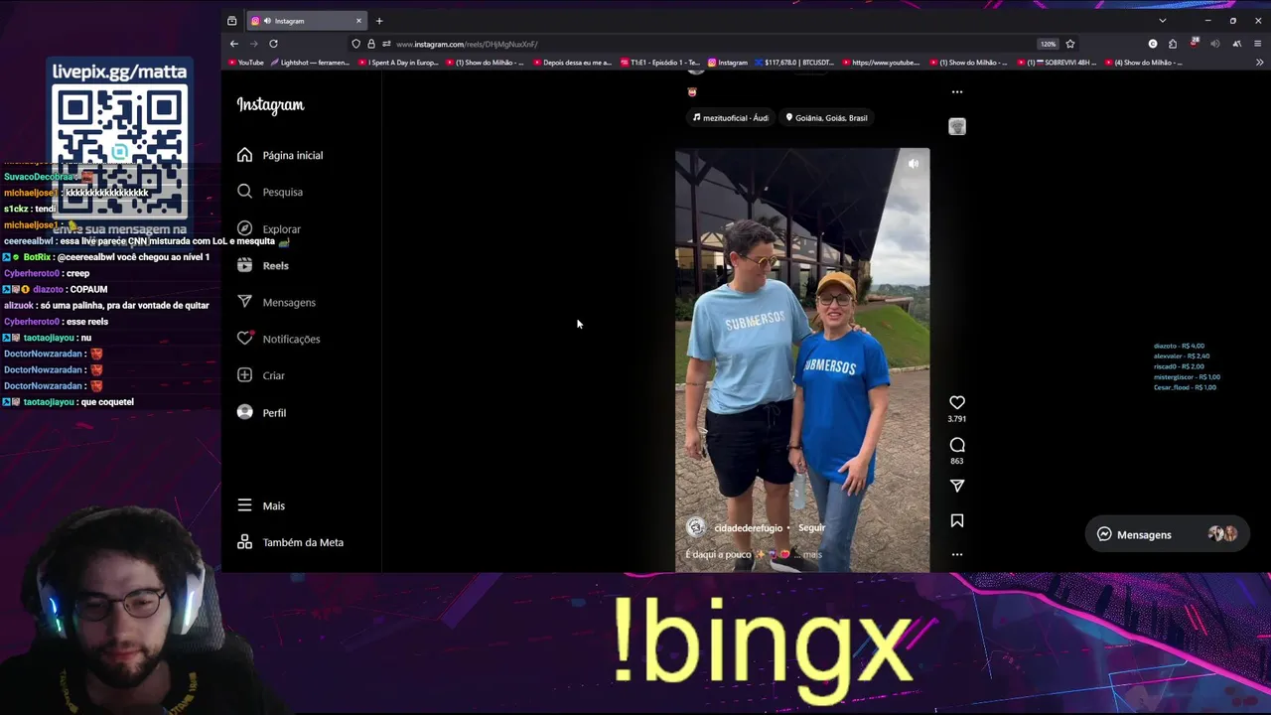The image size is (1271, 715).
Task: Open reel comments bubble icon
Action: (957, 445)
